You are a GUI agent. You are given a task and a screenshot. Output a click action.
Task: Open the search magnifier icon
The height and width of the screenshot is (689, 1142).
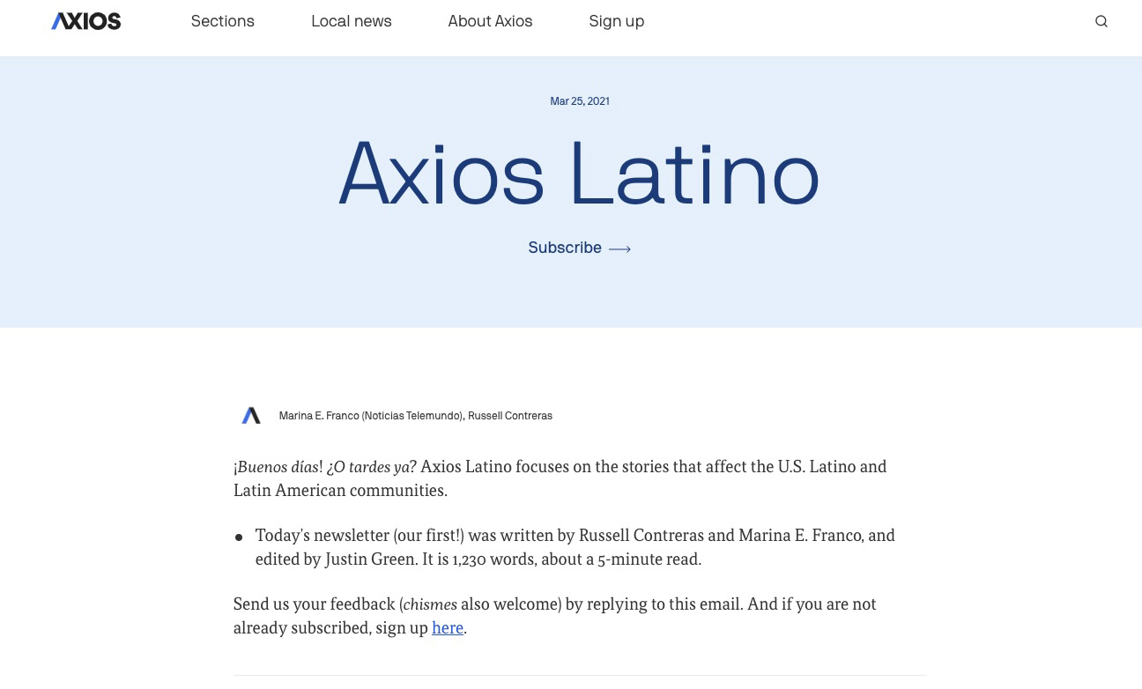pyautogui.click(x=1101, y=21)
